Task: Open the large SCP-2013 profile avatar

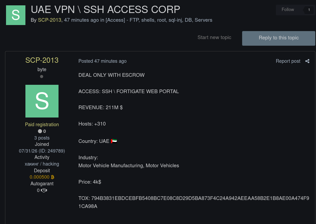Action: pos(42,101)
